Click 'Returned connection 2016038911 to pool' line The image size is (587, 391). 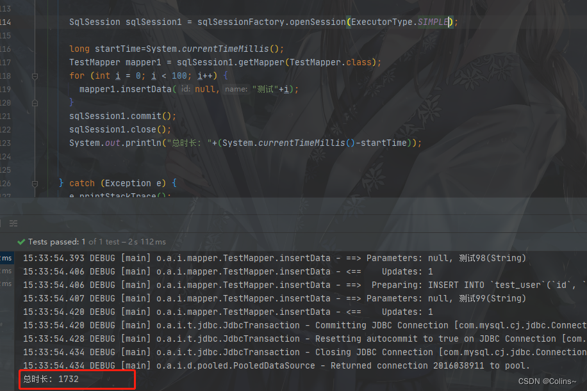(277, 365)
